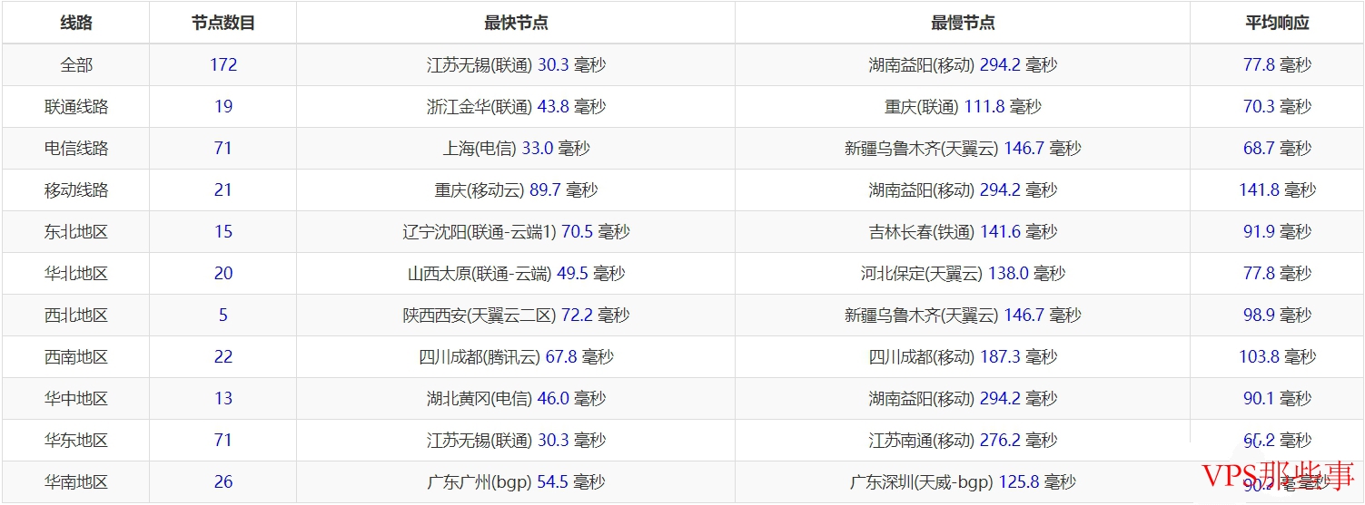Select the 华北地区 row label
1365x505 pixels.
76,274
